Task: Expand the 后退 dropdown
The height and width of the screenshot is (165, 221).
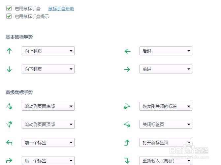Action: coord(166,51)
